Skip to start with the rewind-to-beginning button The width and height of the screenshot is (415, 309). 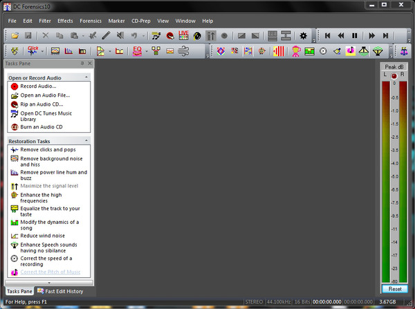pyautogui.click(x=327, y=35)
